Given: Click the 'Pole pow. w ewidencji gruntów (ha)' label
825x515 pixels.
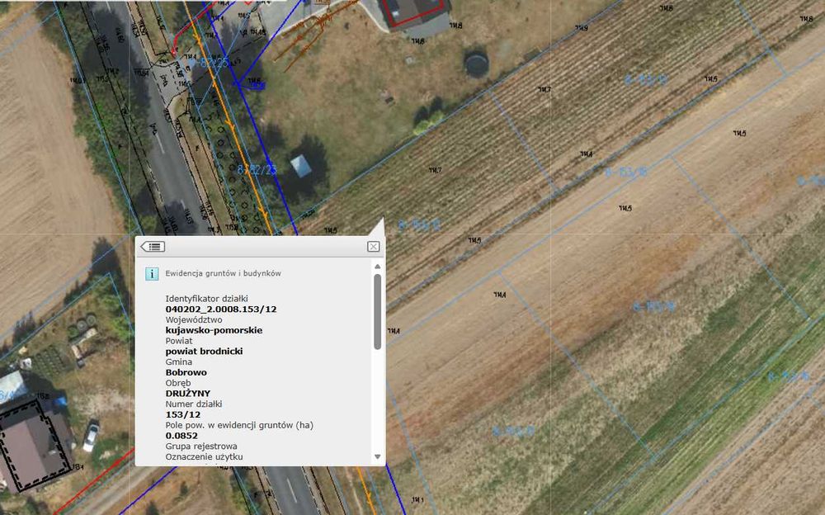Looking at the screenshot, I should click(x=239, y=425).
